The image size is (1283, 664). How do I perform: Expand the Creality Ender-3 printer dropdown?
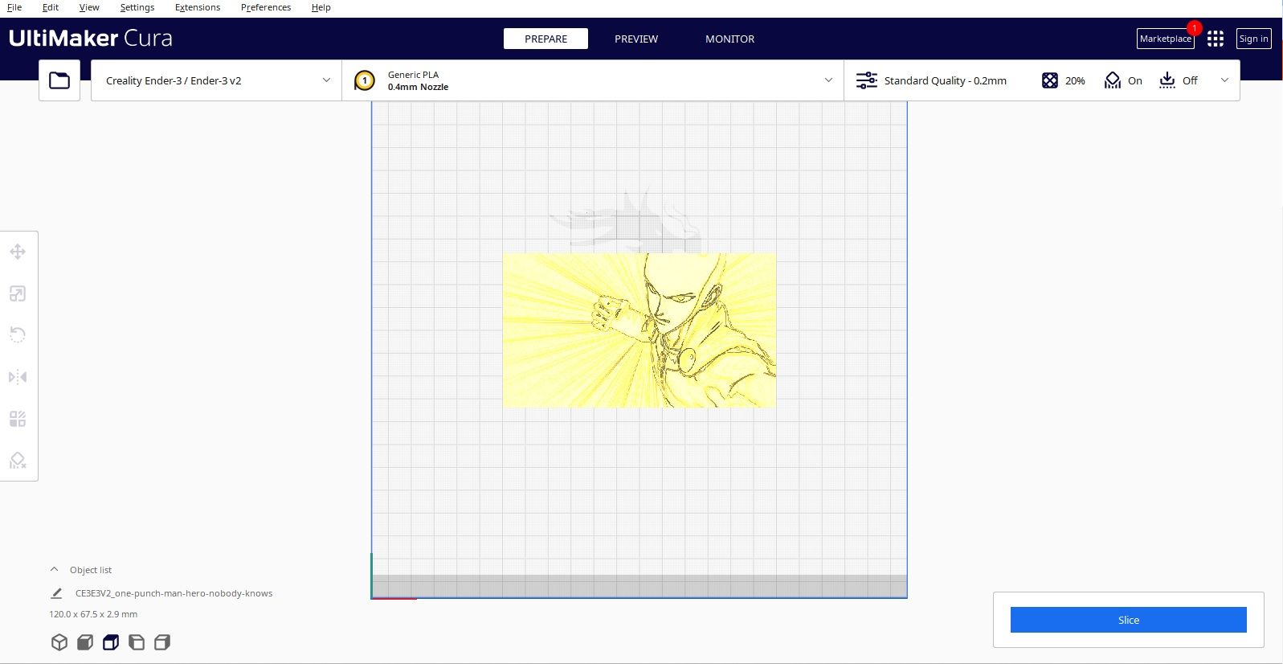326,80
